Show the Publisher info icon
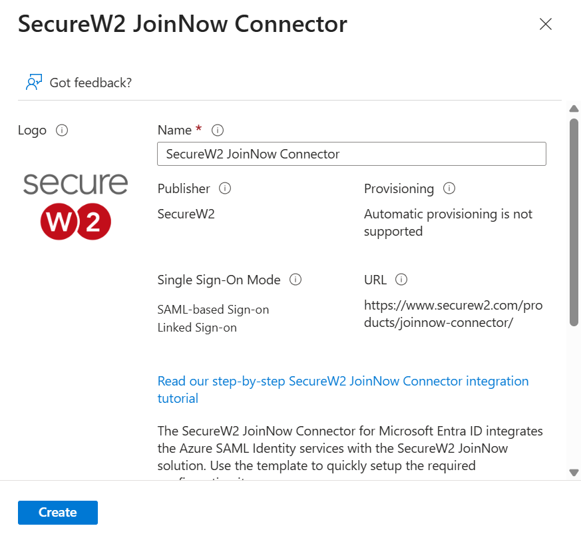 [x=225, y=188]
